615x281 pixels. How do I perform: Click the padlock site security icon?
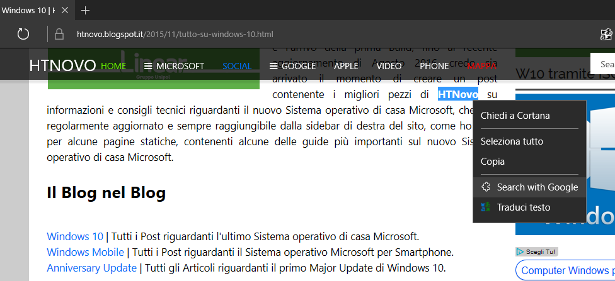(x=59, y=35)
